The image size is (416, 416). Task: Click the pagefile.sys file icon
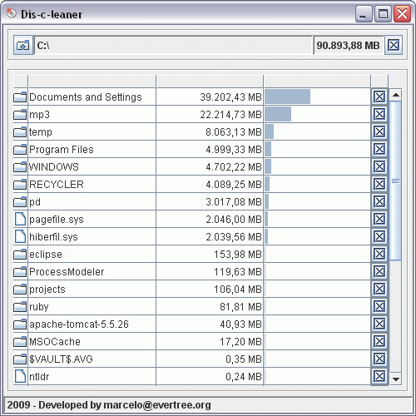pyautogui.click(x=20, y=219)
